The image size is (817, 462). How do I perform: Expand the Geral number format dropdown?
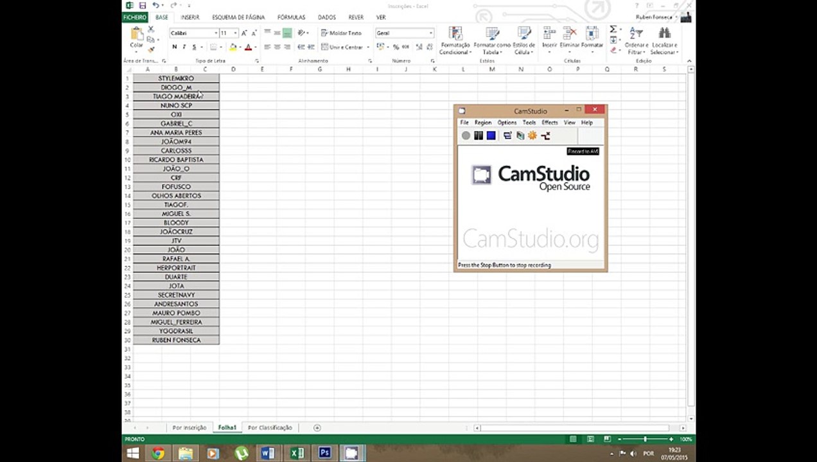[405, 33]
